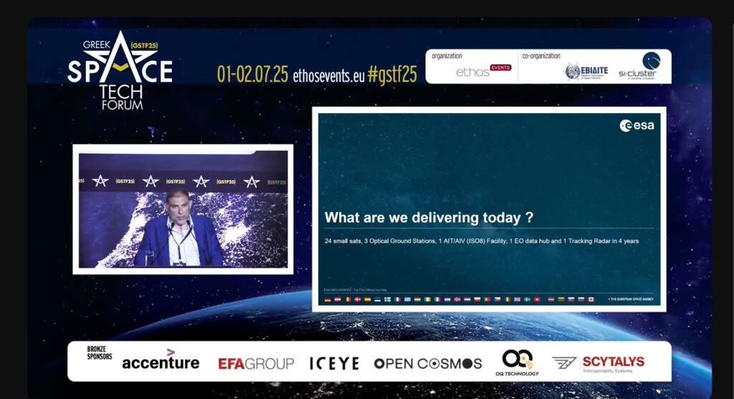Click the row of member state flags
Screen dimensions: 734x399
[x=459, y=299]
